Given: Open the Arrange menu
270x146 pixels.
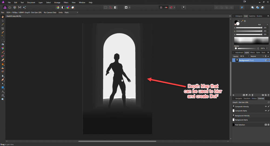Looking at the screenshot, I should (x=57, y=2).
